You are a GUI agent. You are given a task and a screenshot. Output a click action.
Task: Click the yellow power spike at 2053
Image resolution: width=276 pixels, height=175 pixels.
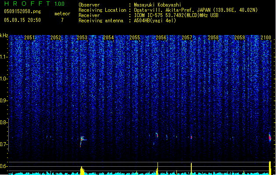82,171
